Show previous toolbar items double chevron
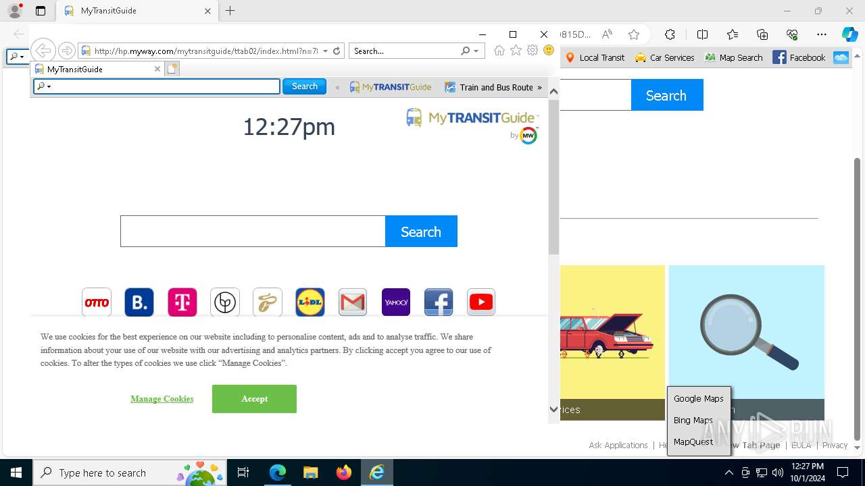This screenshot has height=486, width=865. click(337, 87)
